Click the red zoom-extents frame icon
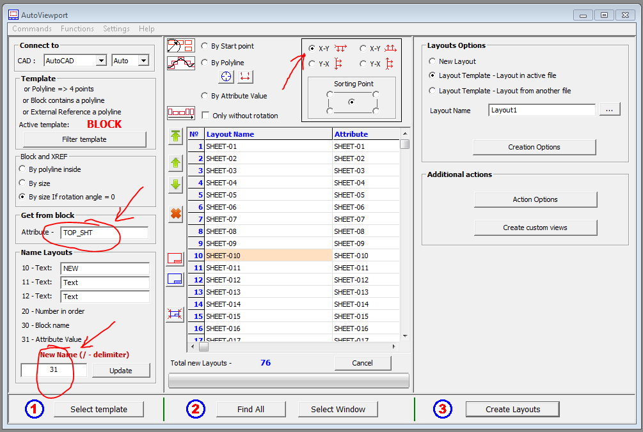 point(175,314)
